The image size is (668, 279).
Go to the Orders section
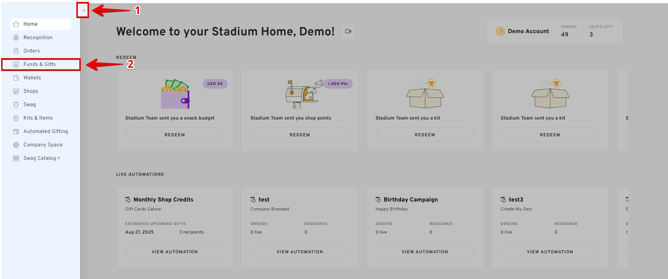coord(32,51)
